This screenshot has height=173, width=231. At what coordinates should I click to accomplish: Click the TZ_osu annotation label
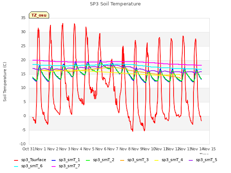39,15
